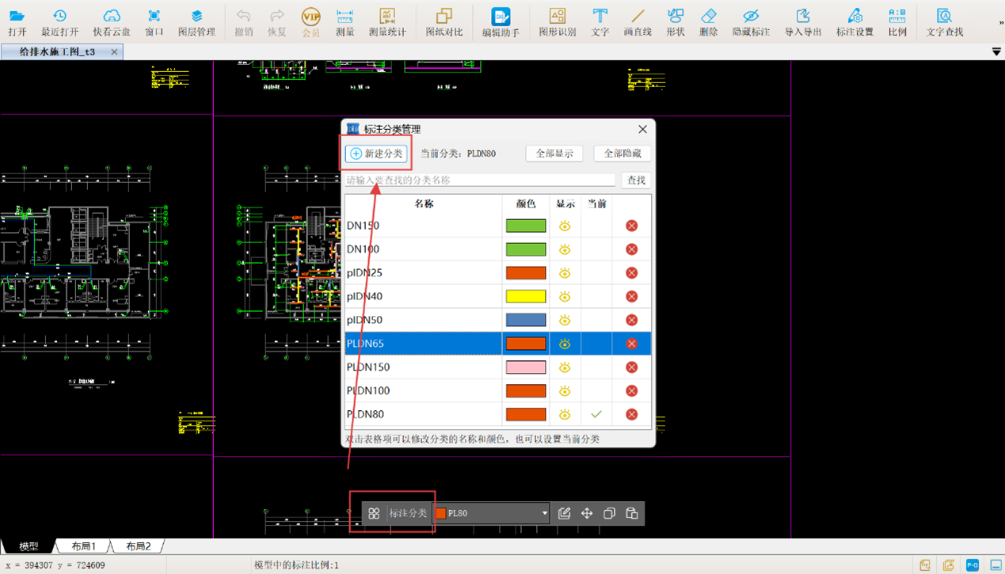Click the 快看云盘 cloud drive icon

[112, 22]
